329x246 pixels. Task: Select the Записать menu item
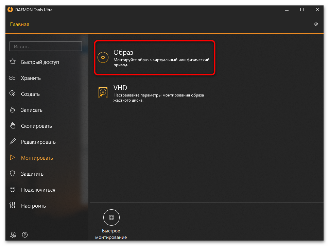(32, 110)
